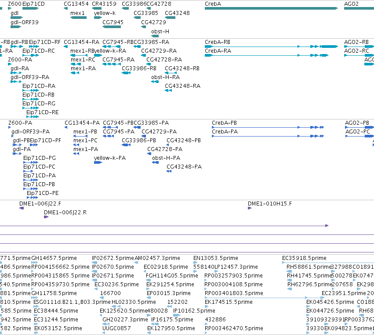The width and height of the screenshot is (374, 335).
Task: Click the DME1-010H15.F BAC end label
Action: click(x=269, y=204)
